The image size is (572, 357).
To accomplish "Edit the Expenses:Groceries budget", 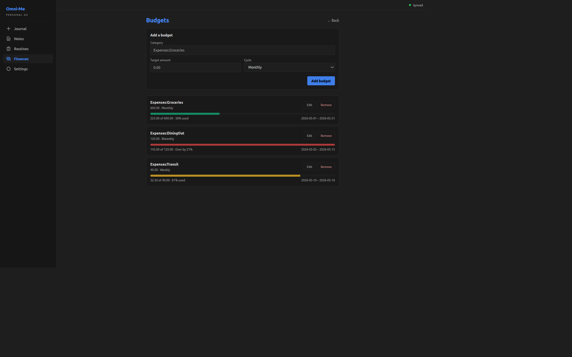I will click(x=309, y=105).
